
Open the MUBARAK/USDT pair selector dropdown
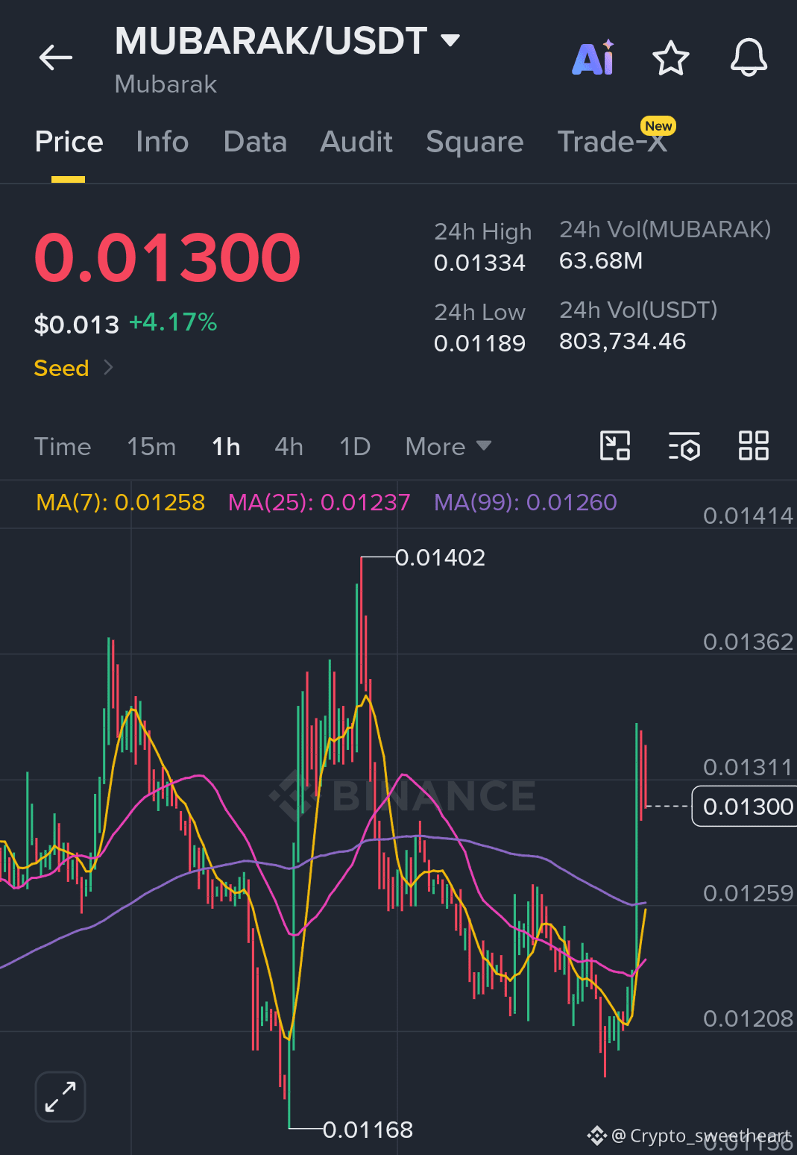coord(287,41)
